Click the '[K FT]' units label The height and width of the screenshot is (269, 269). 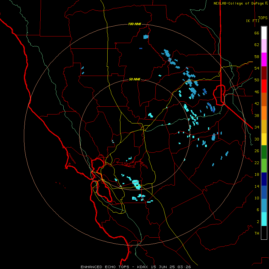(253, 21)
